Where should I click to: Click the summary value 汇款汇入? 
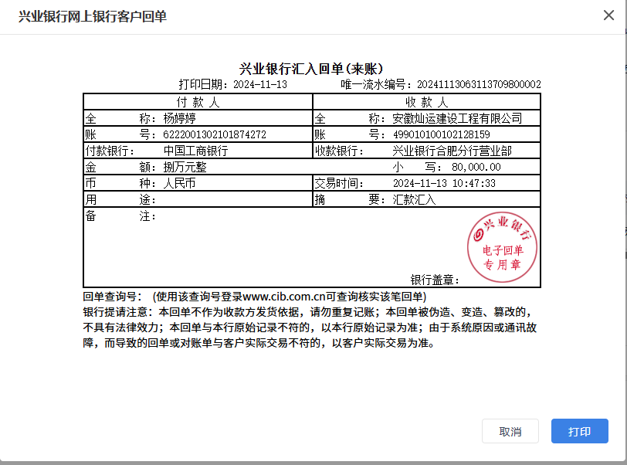click(x=415, y=200)
